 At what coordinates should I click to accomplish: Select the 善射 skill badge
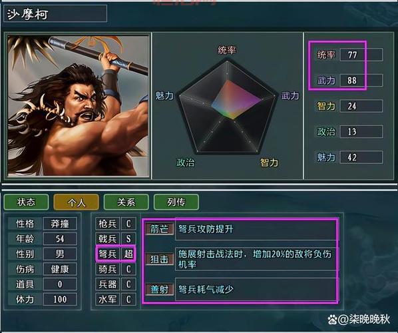159,289
